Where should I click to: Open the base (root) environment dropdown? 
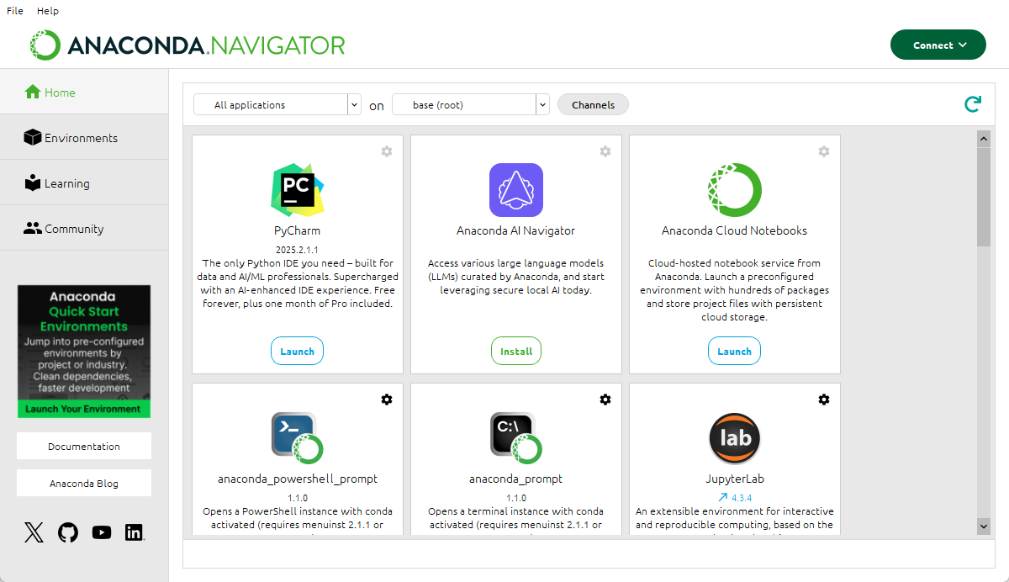[x=471, y=104]
